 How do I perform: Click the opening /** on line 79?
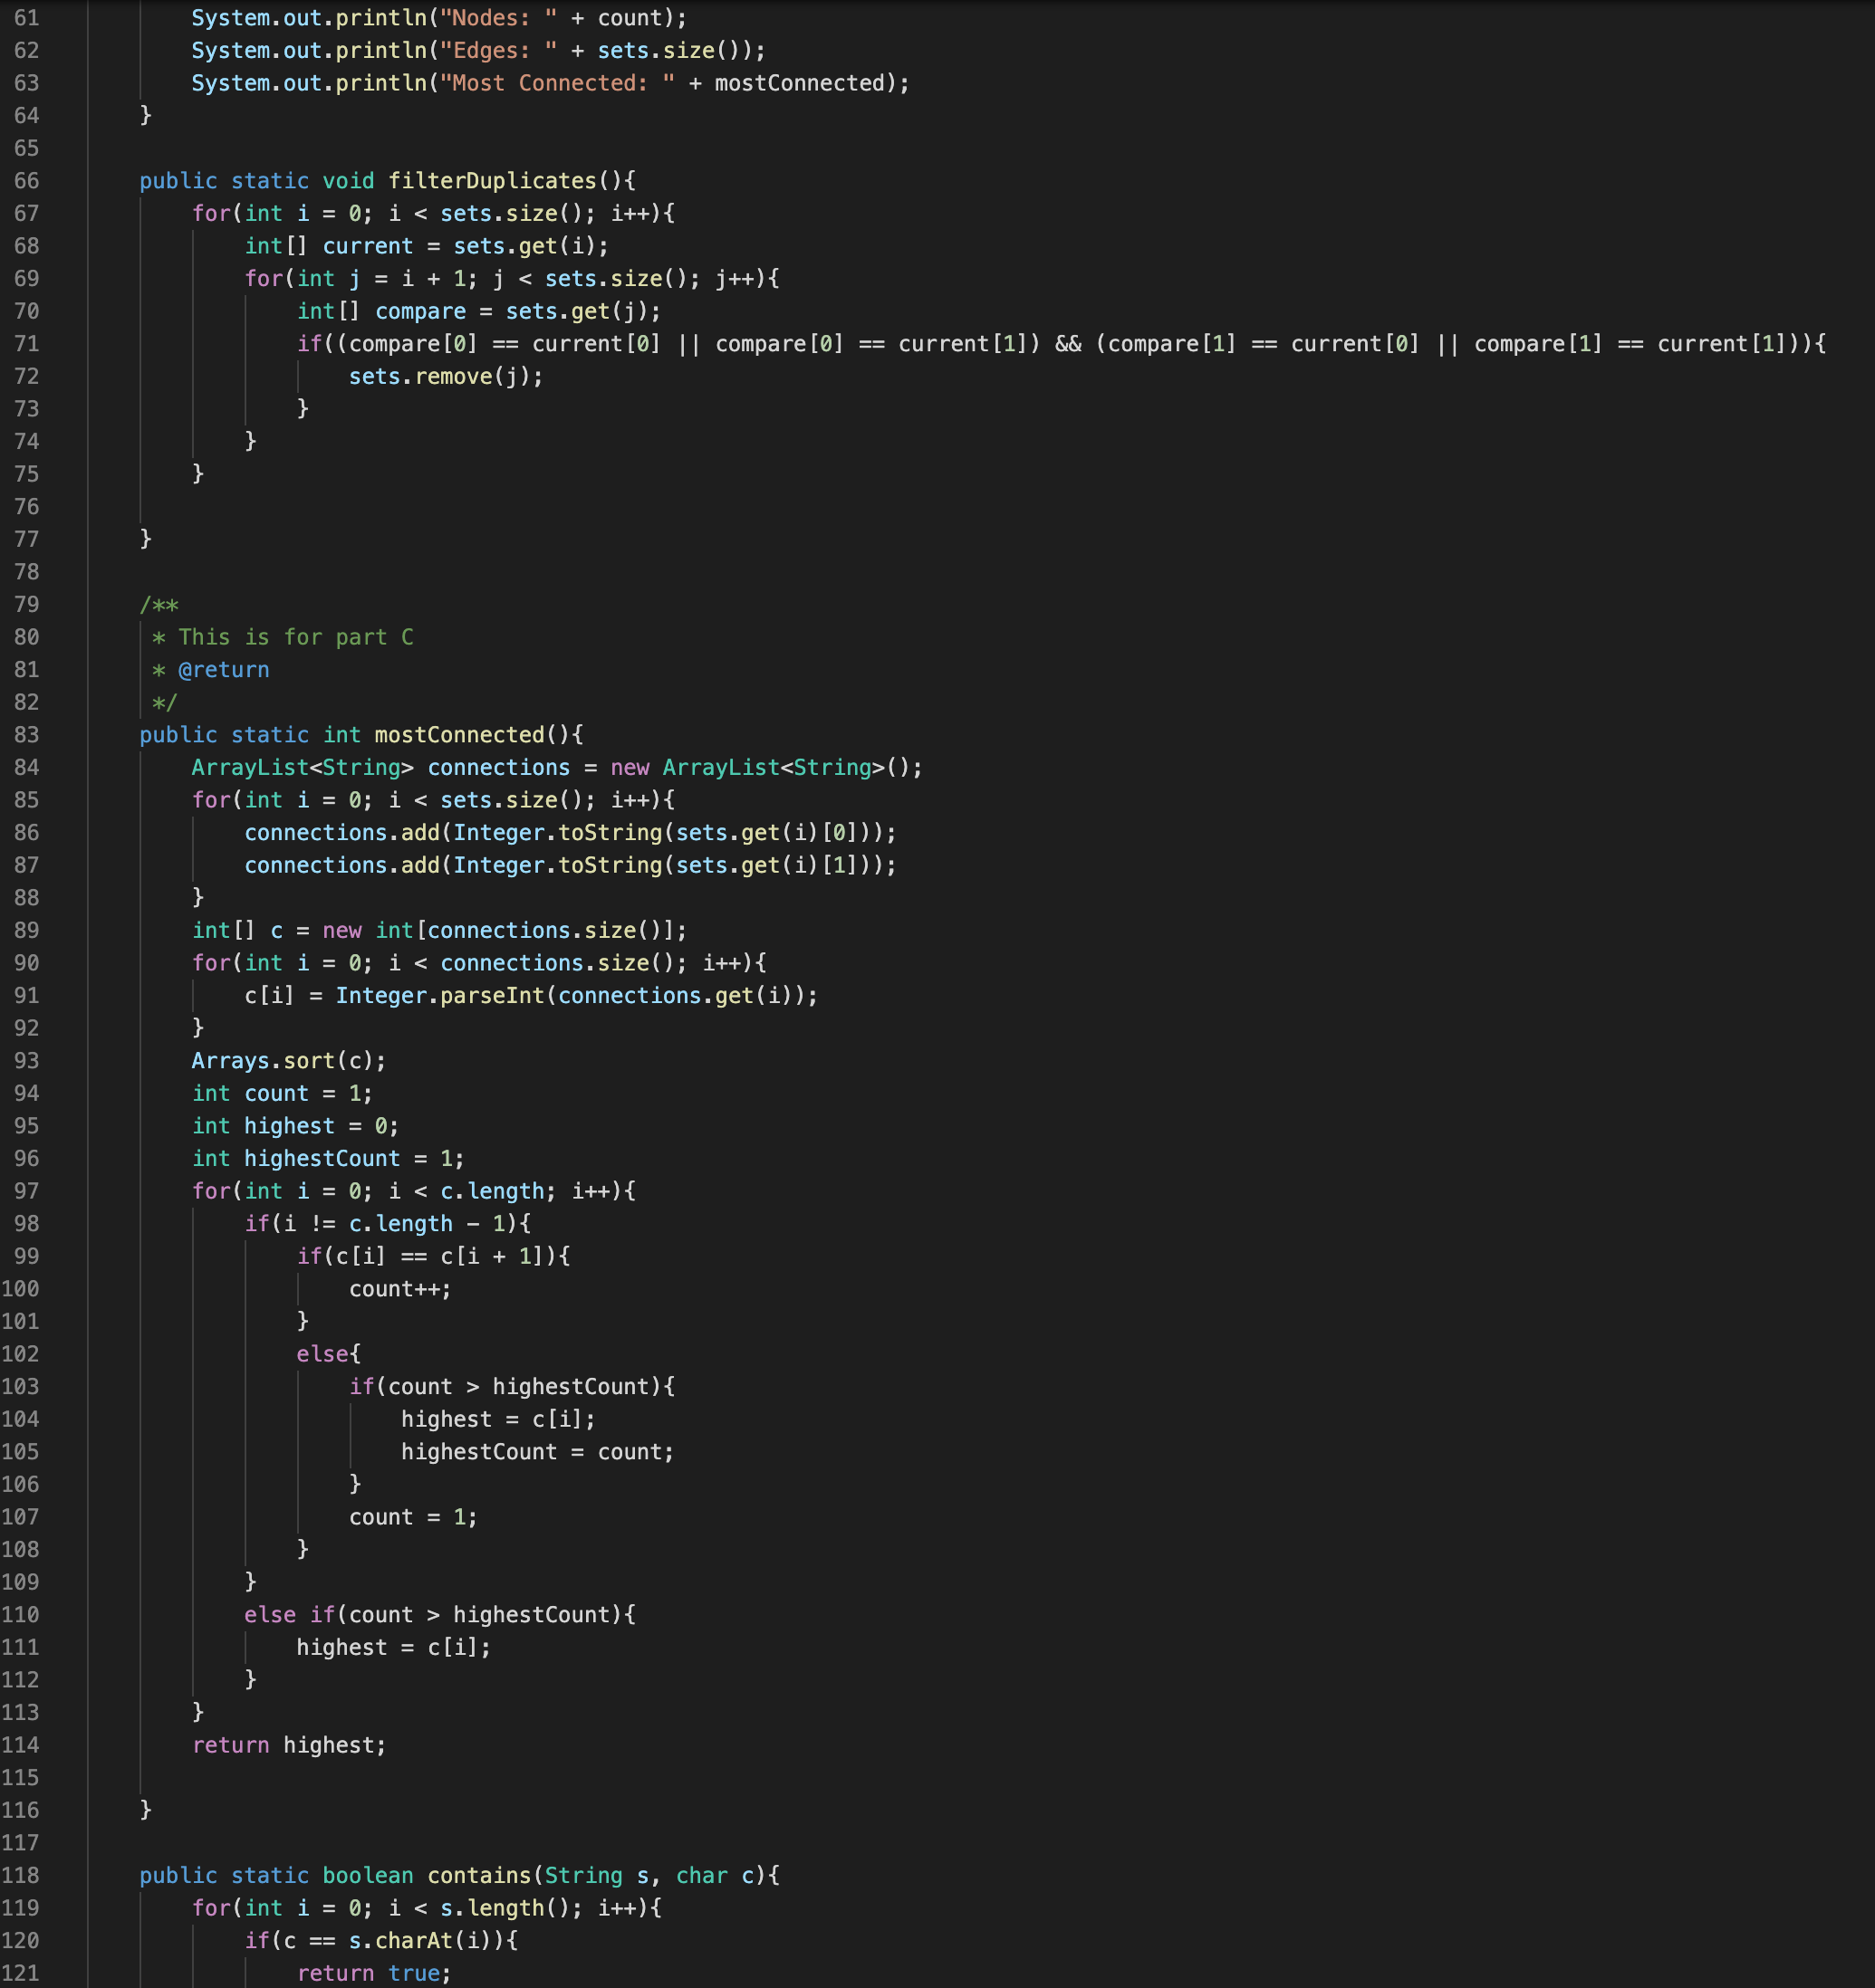coord(159,605)
